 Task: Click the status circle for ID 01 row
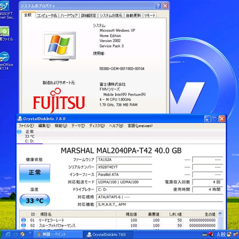pos(24,220)
